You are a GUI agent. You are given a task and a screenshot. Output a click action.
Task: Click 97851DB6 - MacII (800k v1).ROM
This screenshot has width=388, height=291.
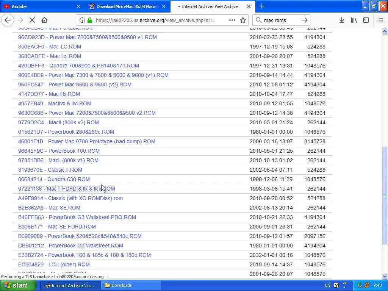[x=58, y=160]
